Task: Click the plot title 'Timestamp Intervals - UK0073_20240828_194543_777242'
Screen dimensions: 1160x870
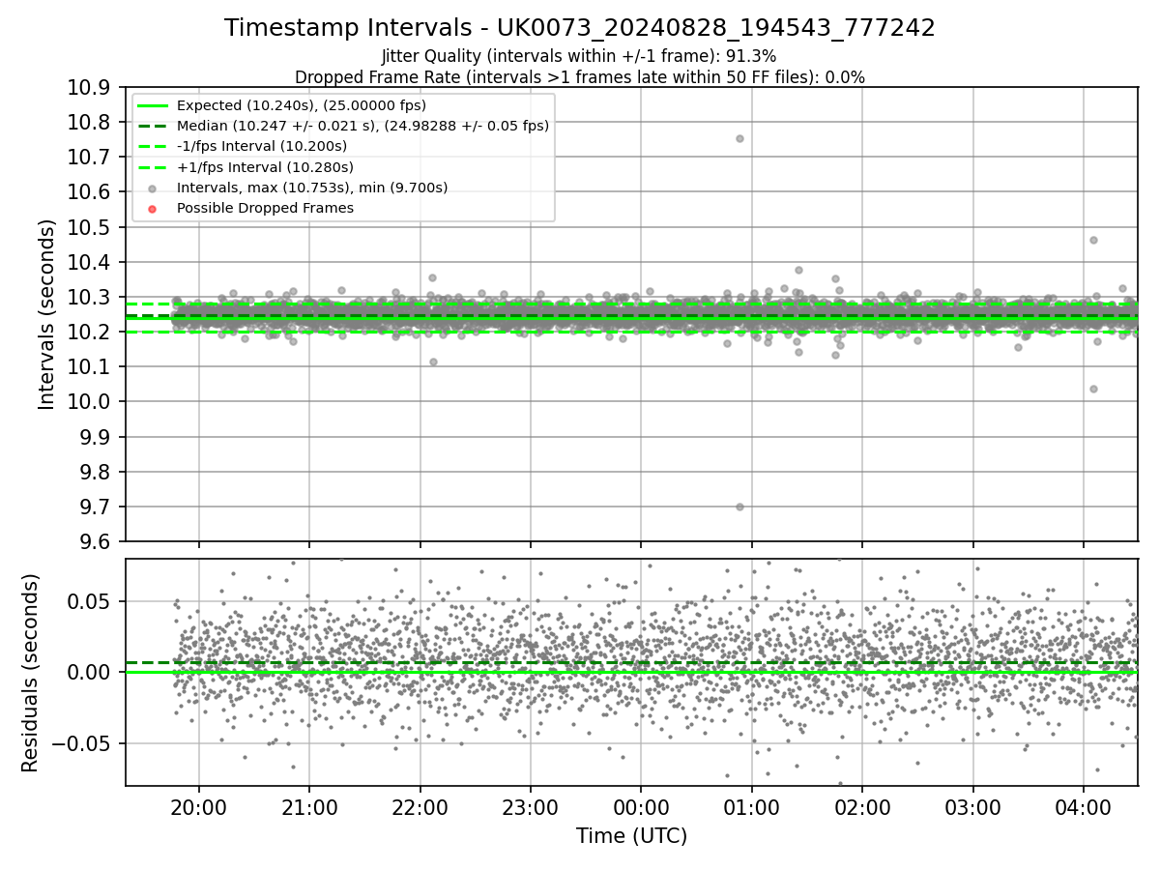Action: (580, 28)
